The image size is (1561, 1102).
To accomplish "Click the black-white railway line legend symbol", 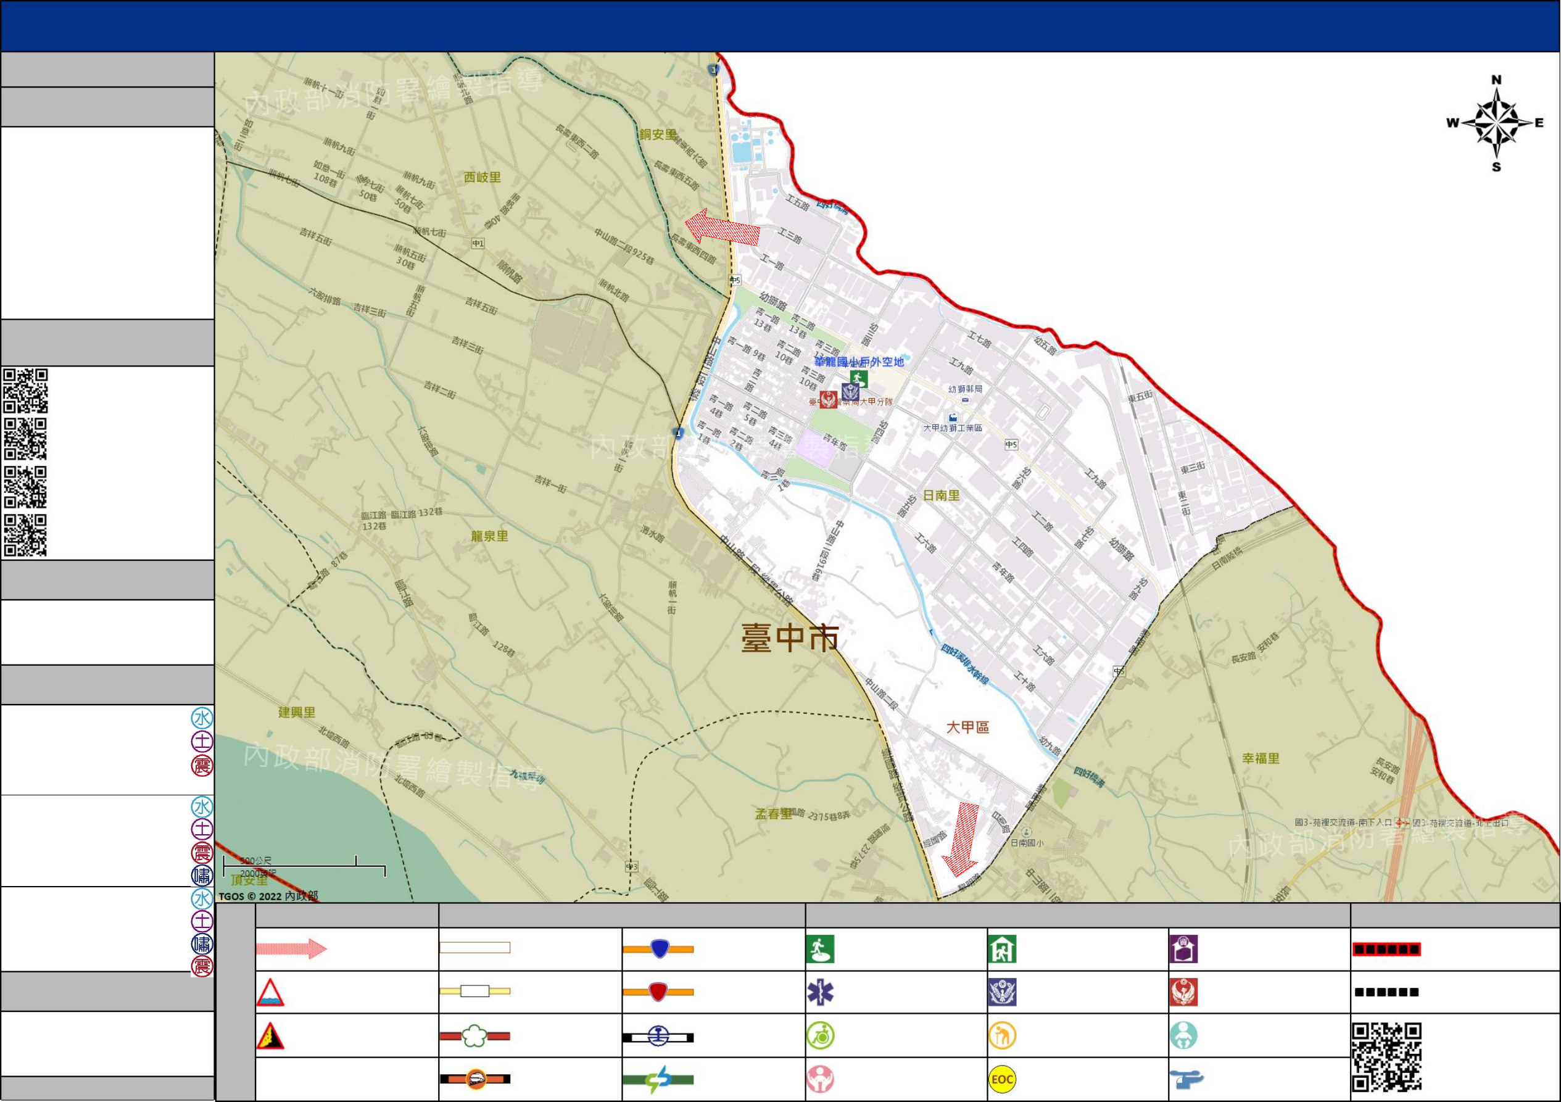I will [658, 1037].
